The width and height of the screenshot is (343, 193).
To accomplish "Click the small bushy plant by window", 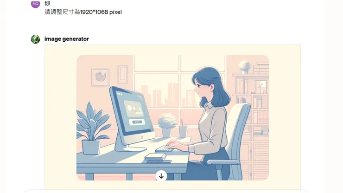I will point(167,125).
